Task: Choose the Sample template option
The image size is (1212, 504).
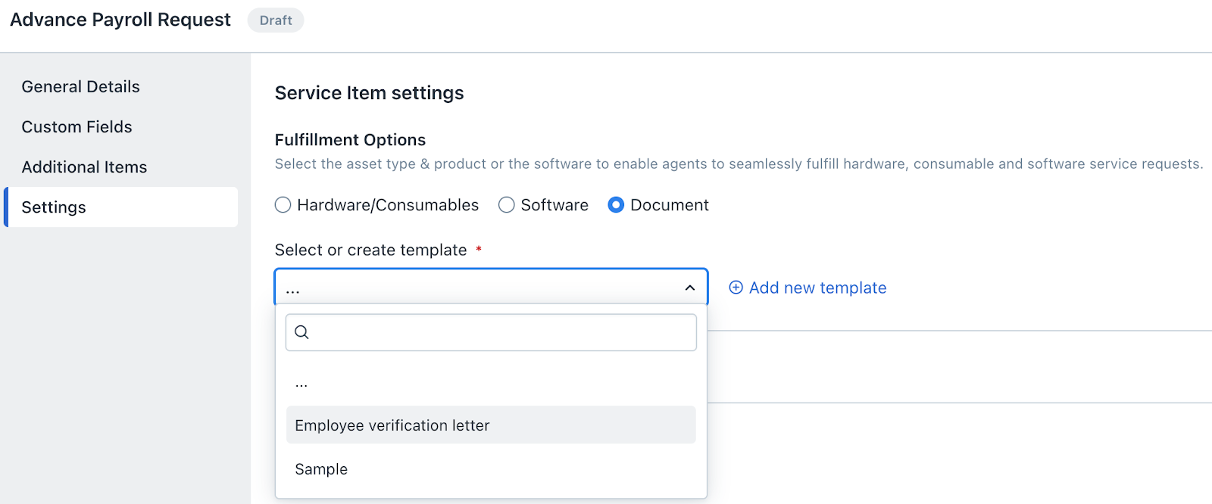Action: tap(321, 469)
